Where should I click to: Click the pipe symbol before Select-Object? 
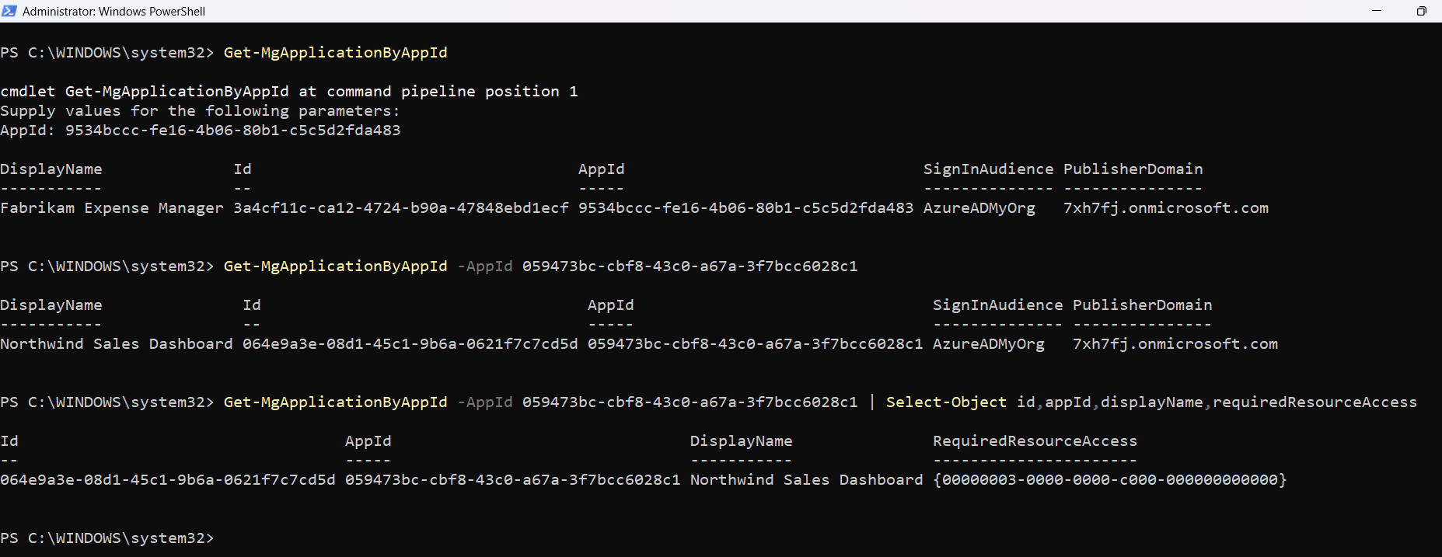[872, 402]
